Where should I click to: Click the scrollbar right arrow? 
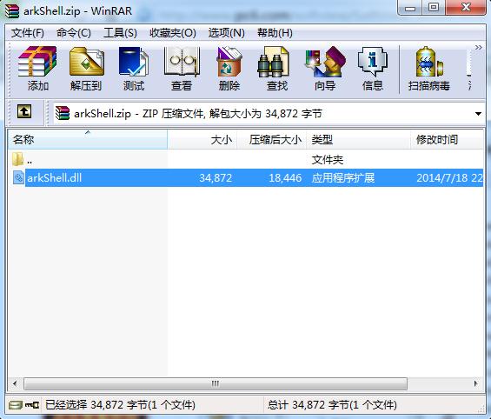pyautogui.click(x=476, y=383)
